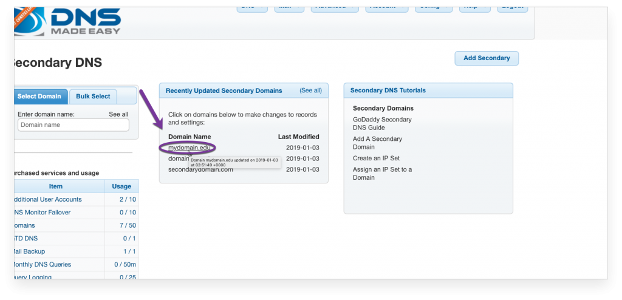Click the Usage column header
The width and height of the screenshot is (622, 300).
(x=121, y=186)
